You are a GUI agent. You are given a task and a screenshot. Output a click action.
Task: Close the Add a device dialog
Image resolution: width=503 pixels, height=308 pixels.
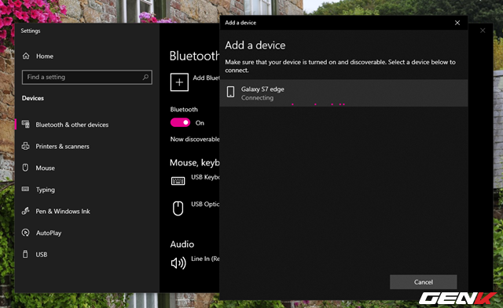click(x=457, y=23)
